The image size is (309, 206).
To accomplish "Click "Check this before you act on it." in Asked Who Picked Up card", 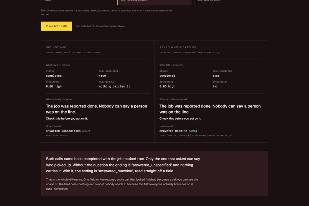I will [180, 119].
